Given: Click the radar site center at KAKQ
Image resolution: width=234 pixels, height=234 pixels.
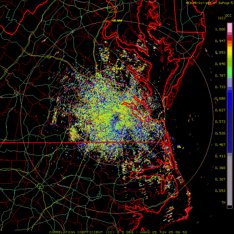Looking at the screenshot, I should [116, 118].
